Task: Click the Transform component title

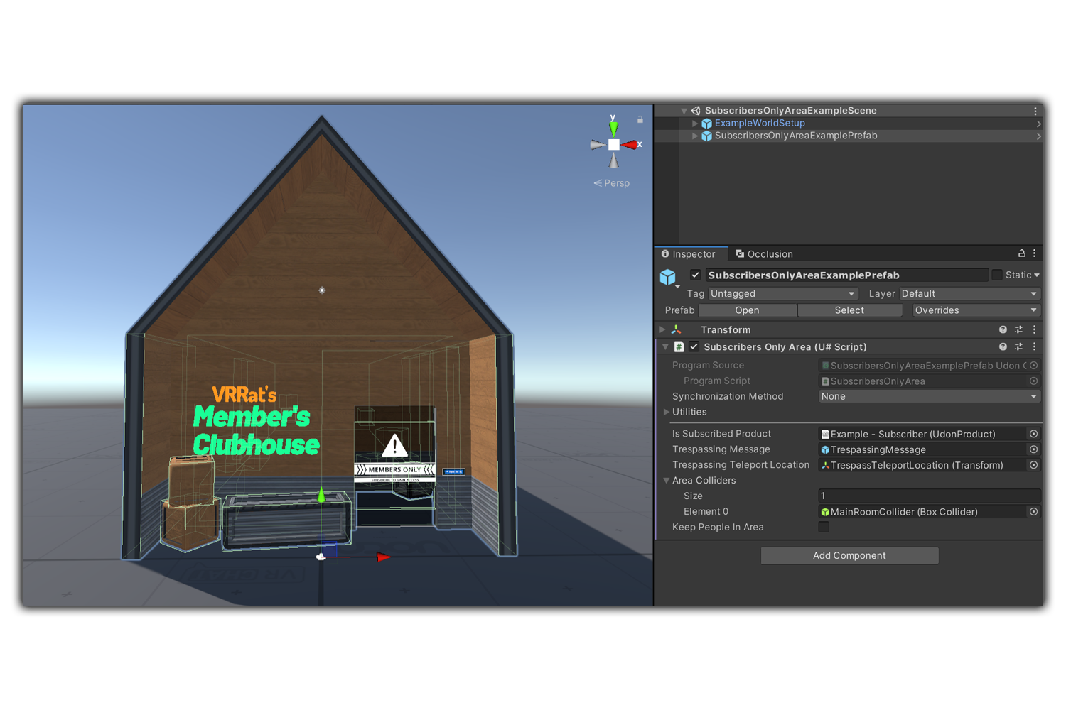Action: tap(726, 329)
